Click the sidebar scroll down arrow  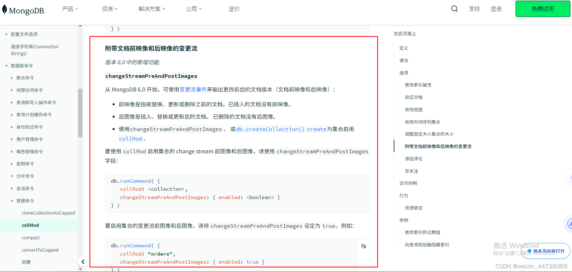pyautogui.click(x=80, y=270)
